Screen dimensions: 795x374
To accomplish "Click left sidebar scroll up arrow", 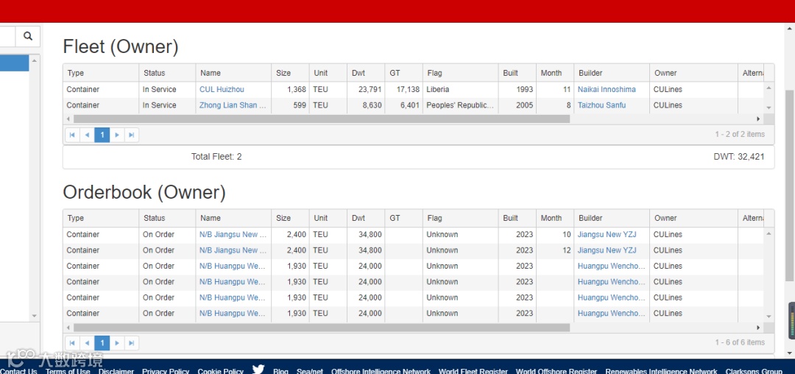I will click(x=34, y=61).
